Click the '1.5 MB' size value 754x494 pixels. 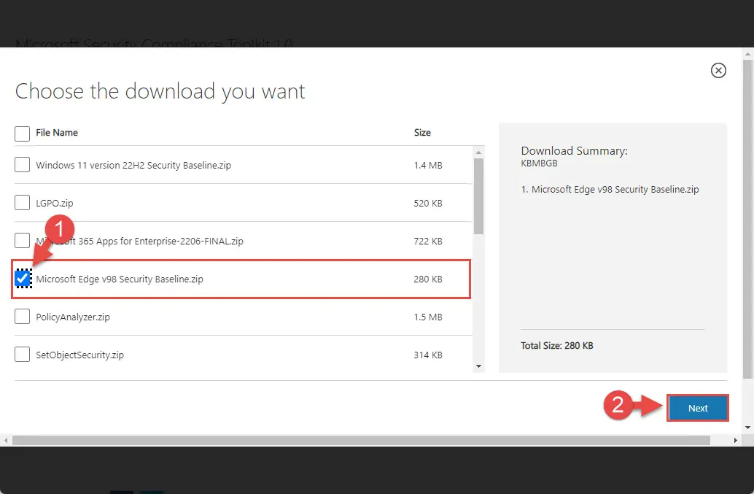point(428,317)
